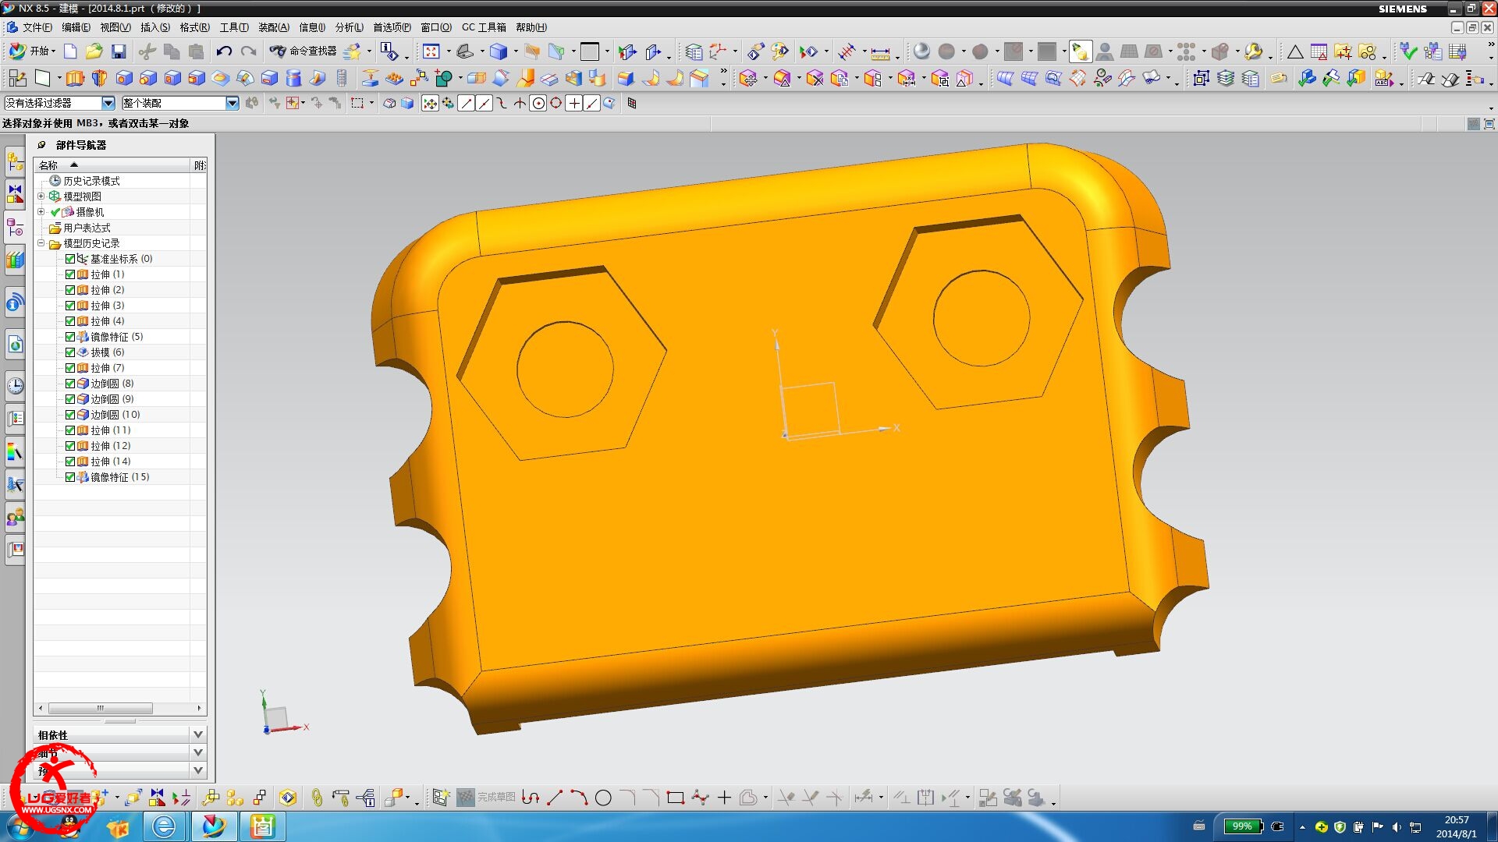
Task: Click the Extrude tool in feature toolbar
Action: pyautogui.click(x=75, y=78)
